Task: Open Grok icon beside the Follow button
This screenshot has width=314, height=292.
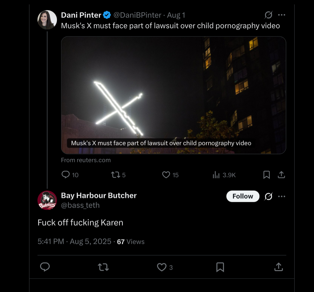Action: [x=268, y=196]
